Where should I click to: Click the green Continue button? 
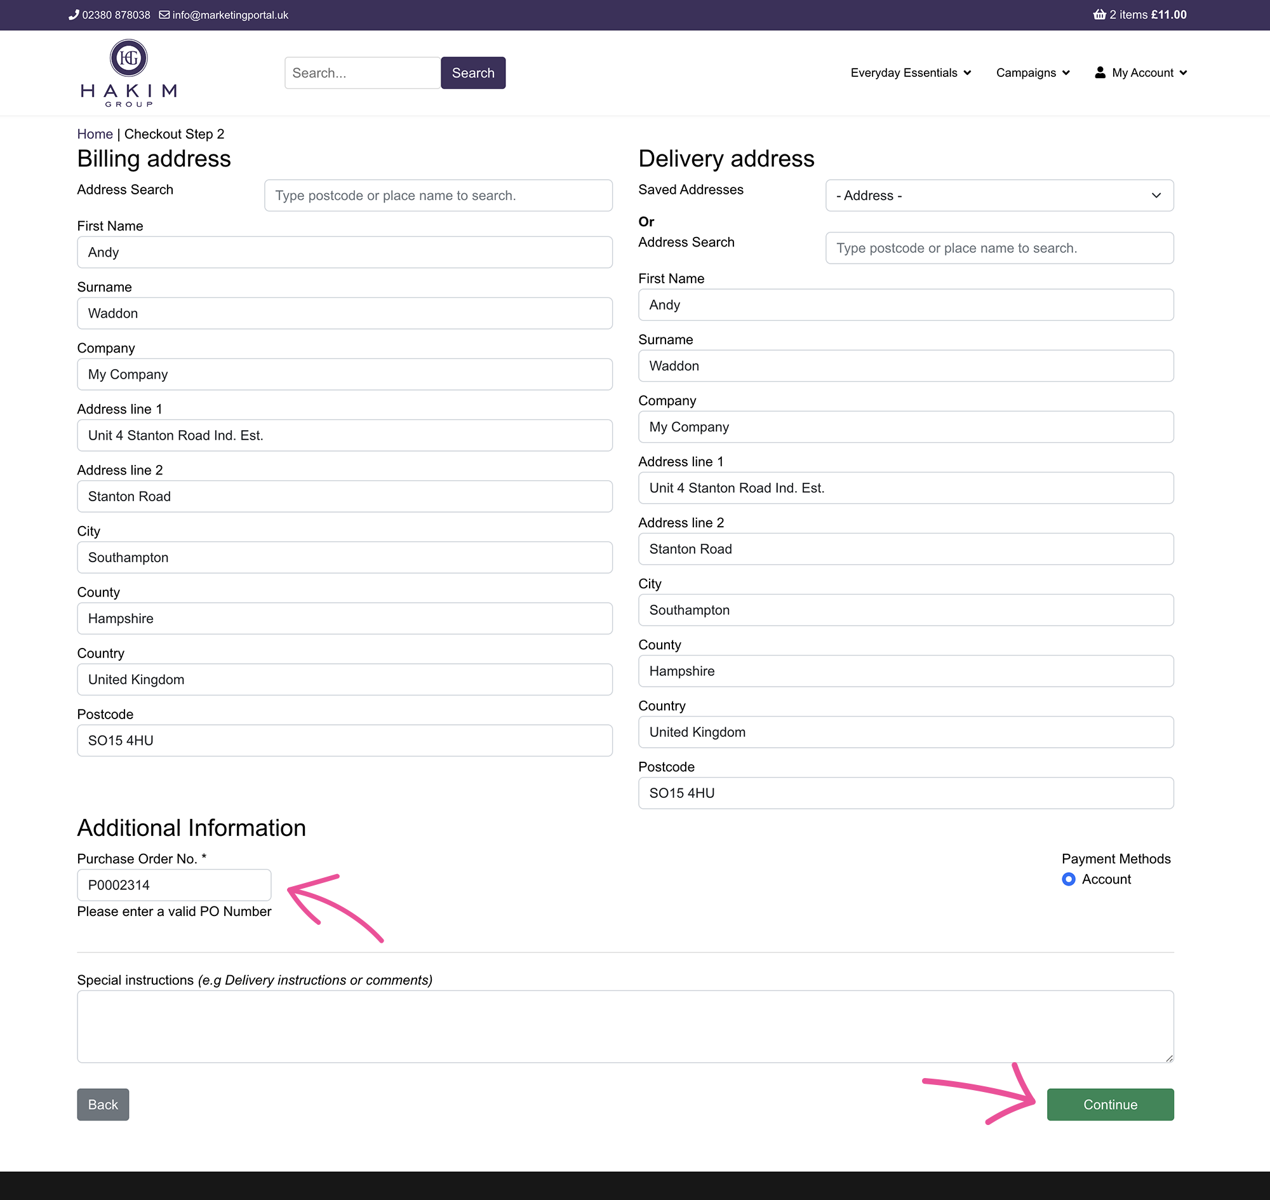(x=1110, y=1105)
